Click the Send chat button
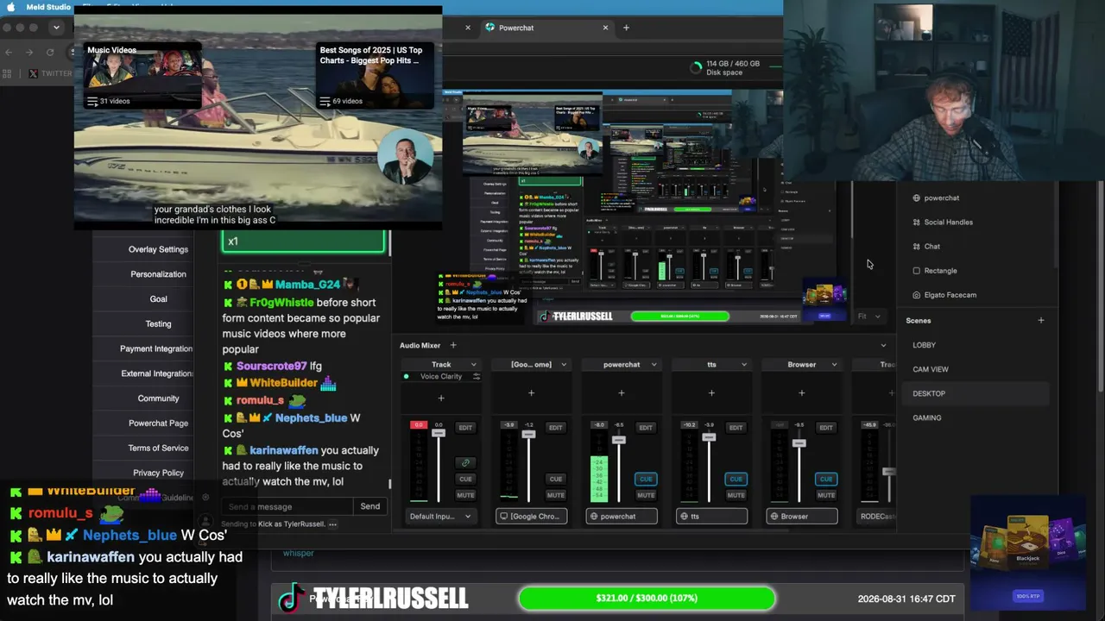The width and height of the screenshot is (1105, 621). pyautogui.click(x=370, y=507)
